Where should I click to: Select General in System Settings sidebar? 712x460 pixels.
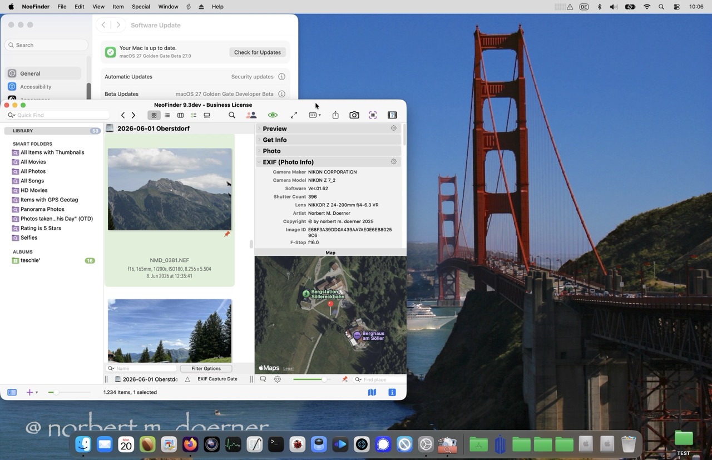pos(43,73)
